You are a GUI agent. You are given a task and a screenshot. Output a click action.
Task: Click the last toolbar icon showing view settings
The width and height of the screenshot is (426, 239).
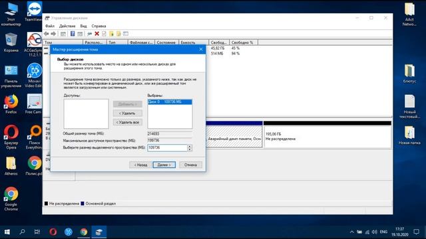click(x=126, y=34)
